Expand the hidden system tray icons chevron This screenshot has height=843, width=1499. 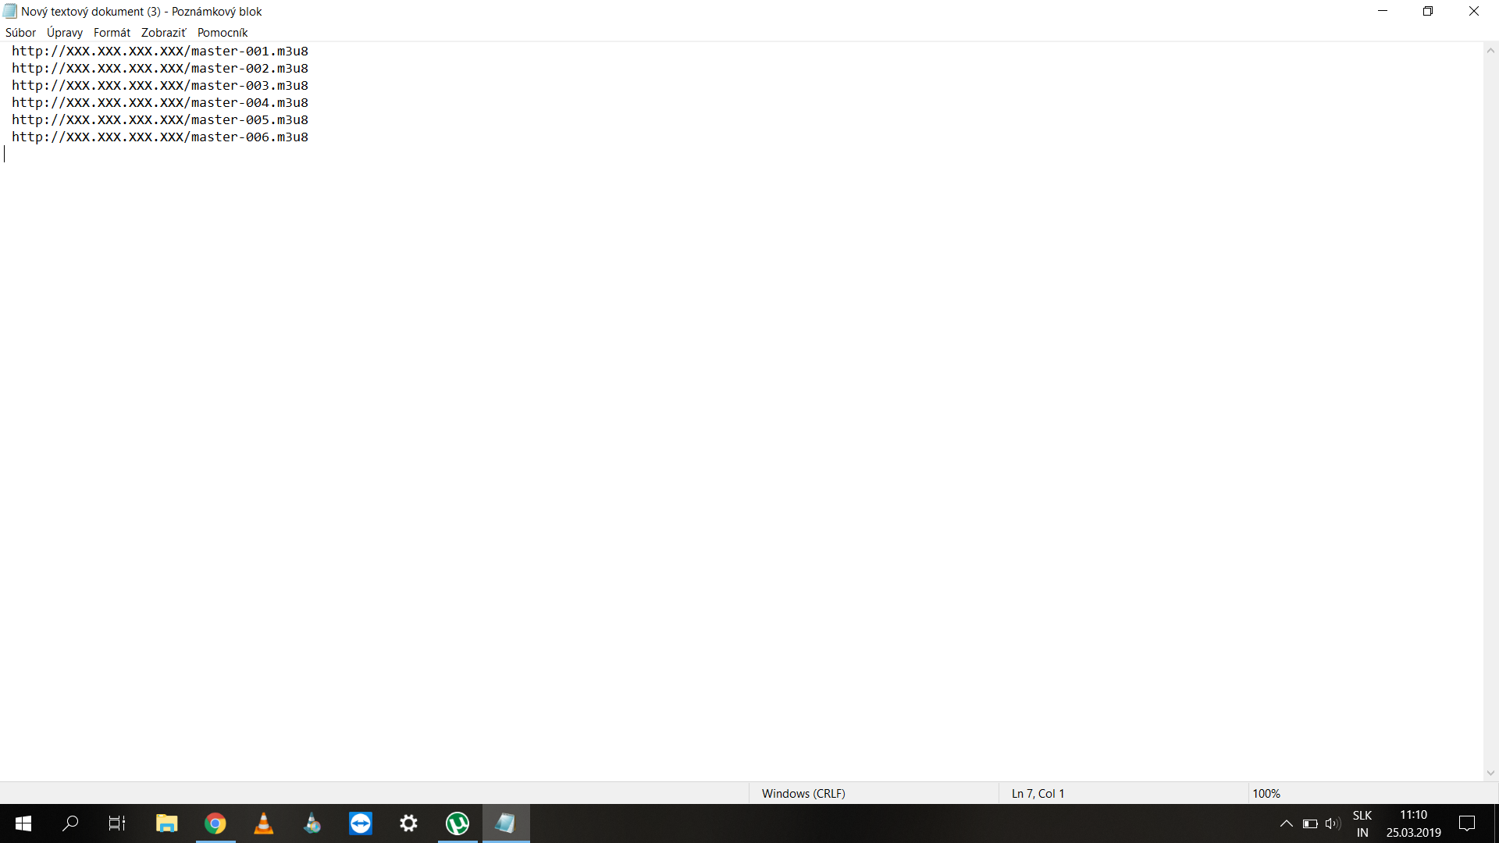pos(1286,823)
